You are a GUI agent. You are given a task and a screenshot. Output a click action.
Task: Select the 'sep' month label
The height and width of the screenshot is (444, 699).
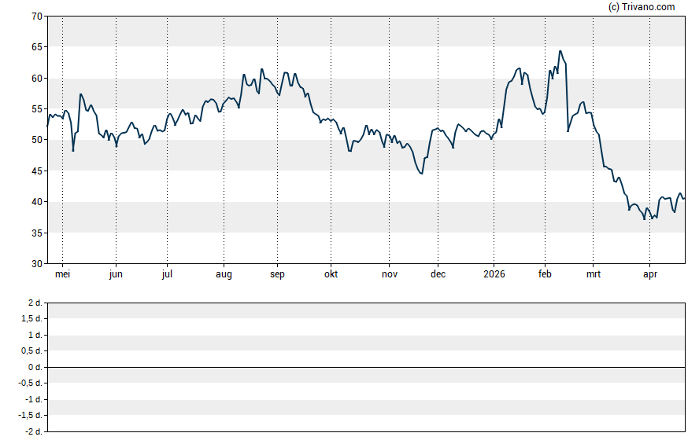[x=277, y=274]
